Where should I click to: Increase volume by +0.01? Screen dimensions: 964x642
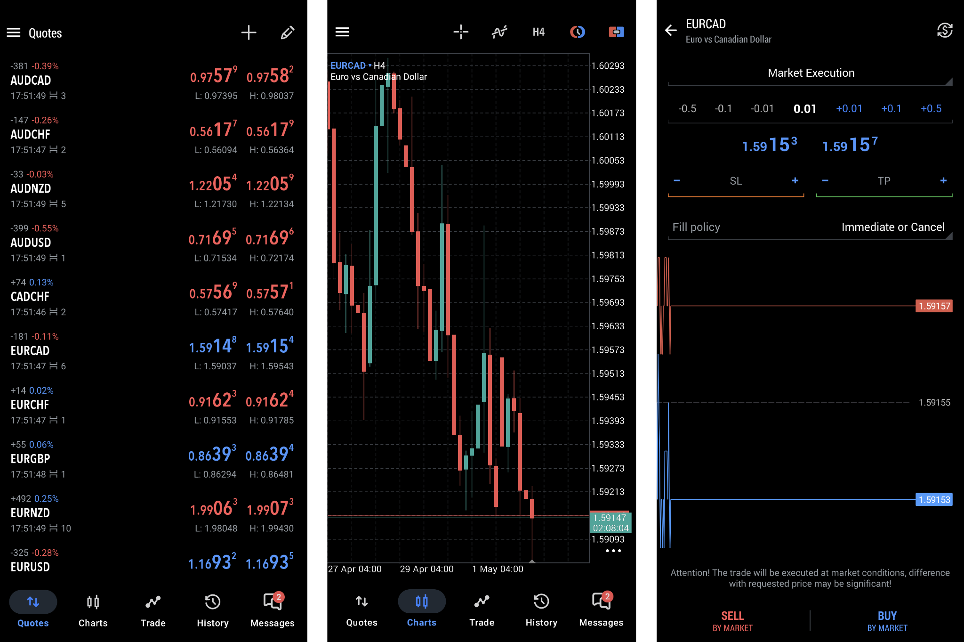pos(849,109)
